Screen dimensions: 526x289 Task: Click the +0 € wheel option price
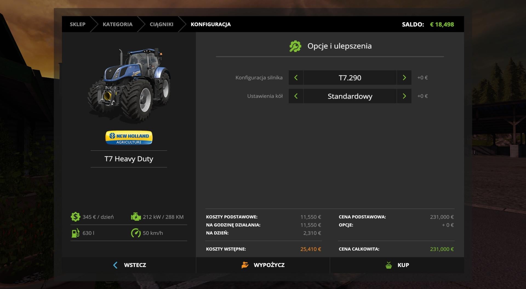(x=422, y=96)
